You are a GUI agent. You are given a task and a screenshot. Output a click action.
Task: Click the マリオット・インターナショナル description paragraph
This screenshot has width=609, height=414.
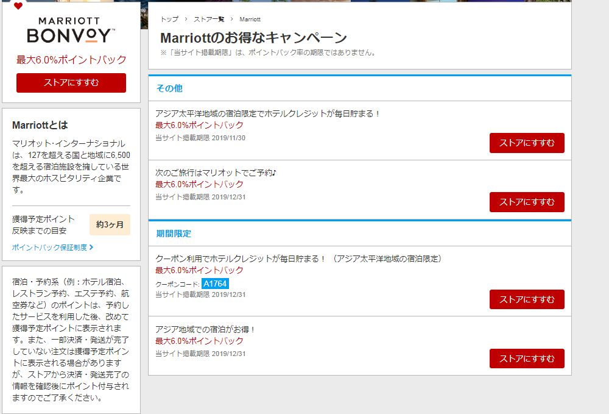tap(71, 166)
